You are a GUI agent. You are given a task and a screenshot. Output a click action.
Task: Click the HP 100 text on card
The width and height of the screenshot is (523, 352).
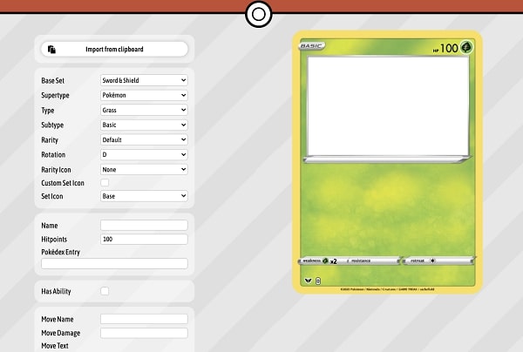[x=445, y=48]
